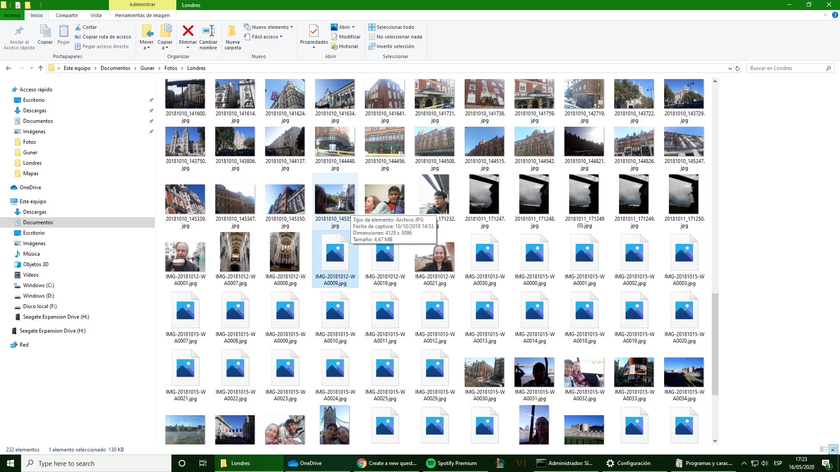Image resolution: width=840 pixels, height=472 pixels.
Task: Refresh the Londres folder view
Action: coord(738,68)
